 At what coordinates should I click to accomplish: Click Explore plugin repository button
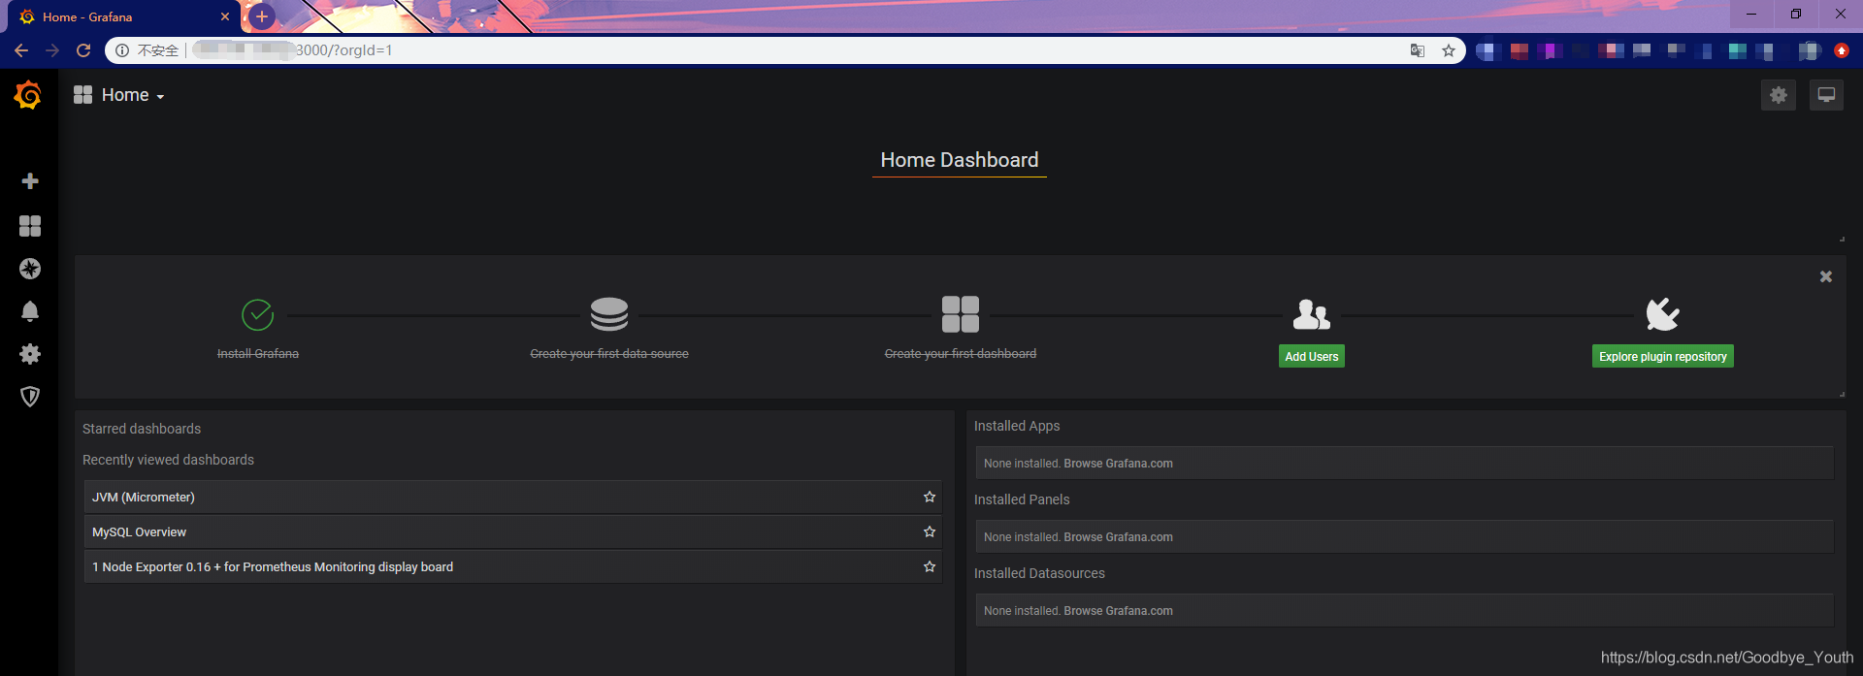[x=1663, y=356]
